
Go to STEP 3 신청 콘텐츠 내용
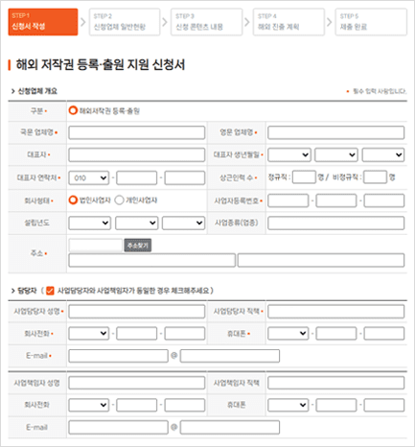pyautogui.click(x=206, y=22)
